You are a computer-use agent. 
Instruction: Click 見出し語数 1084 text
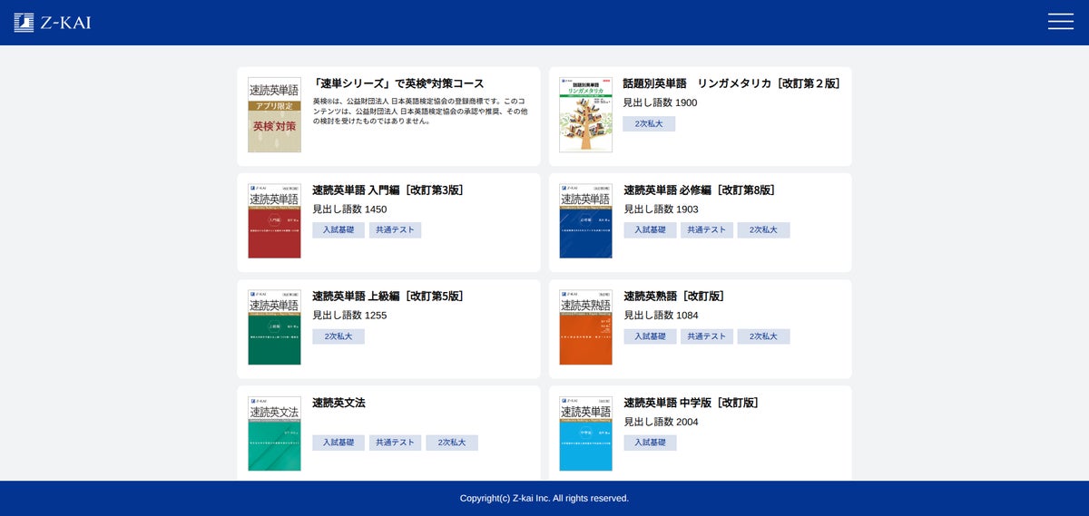click(661, 316)
